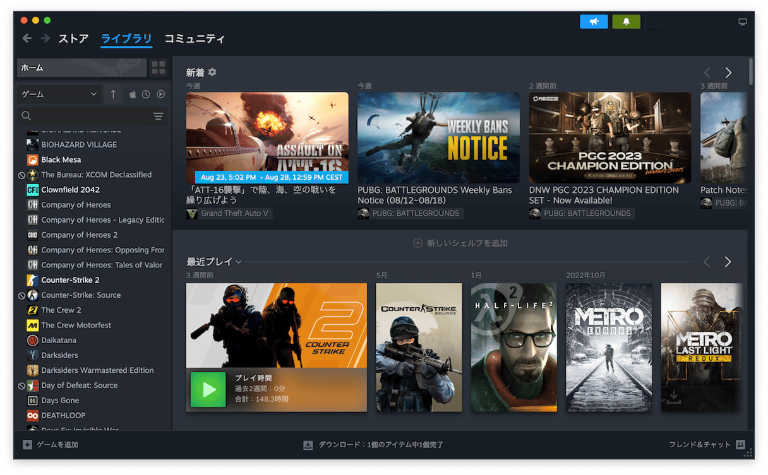Image resolution: width=768 pixels, height=475 pixels.
Task: Open the downloads icon in bottom bar
Action: coord(308,445)
